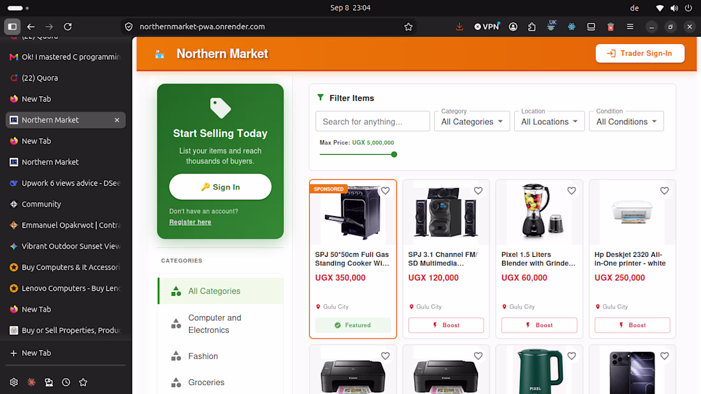
Task: Favorite the Pixel 1.5 Liters Blender heart
Action: [572, 191]
